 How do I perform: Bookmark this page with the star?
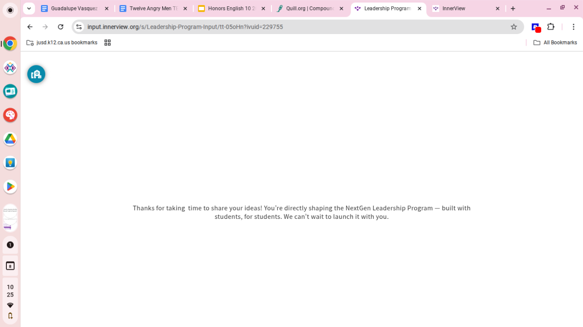pyautogui.click(x=514, y=27)
